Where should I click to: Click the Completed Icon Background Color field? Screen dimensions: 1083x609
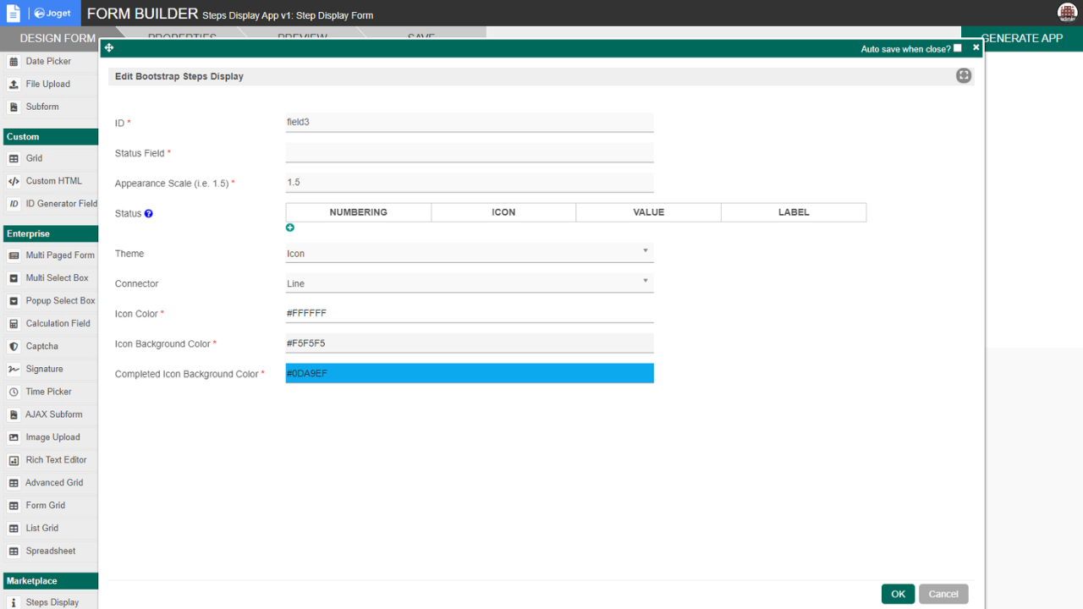click(470, 373)
